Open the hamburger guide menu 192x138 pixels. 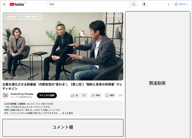[4, 4]
